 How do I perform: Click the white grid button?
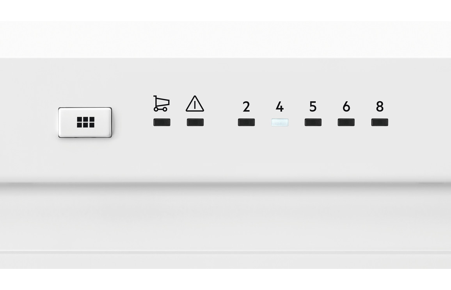(x=85, y=122)
